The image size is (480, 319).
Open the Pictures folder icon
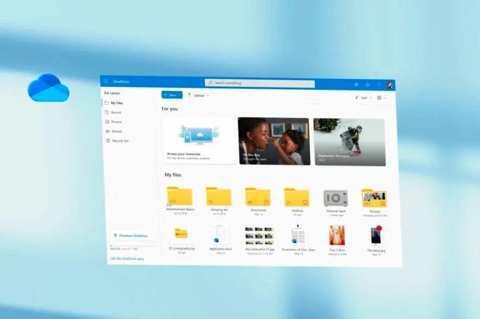pyautogui.click(x=374, y=198)
